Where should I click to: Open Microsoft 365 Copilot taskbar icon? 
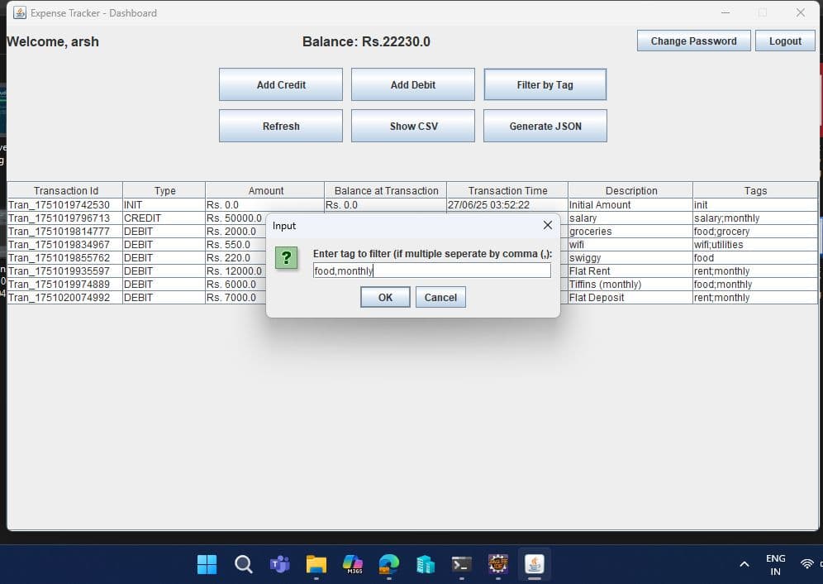coord(353,564)
